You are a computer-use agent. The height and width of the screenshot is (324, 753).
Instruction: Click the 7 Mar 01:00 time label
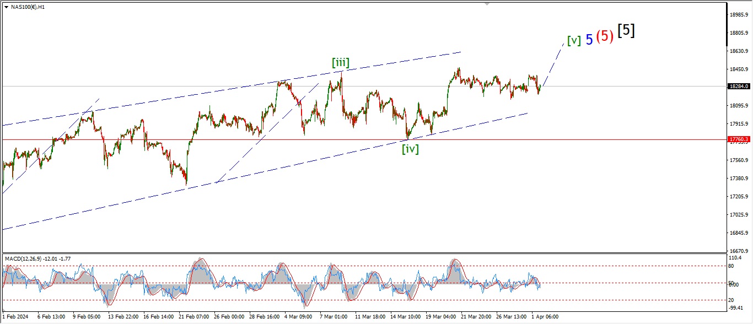(334, 317)
